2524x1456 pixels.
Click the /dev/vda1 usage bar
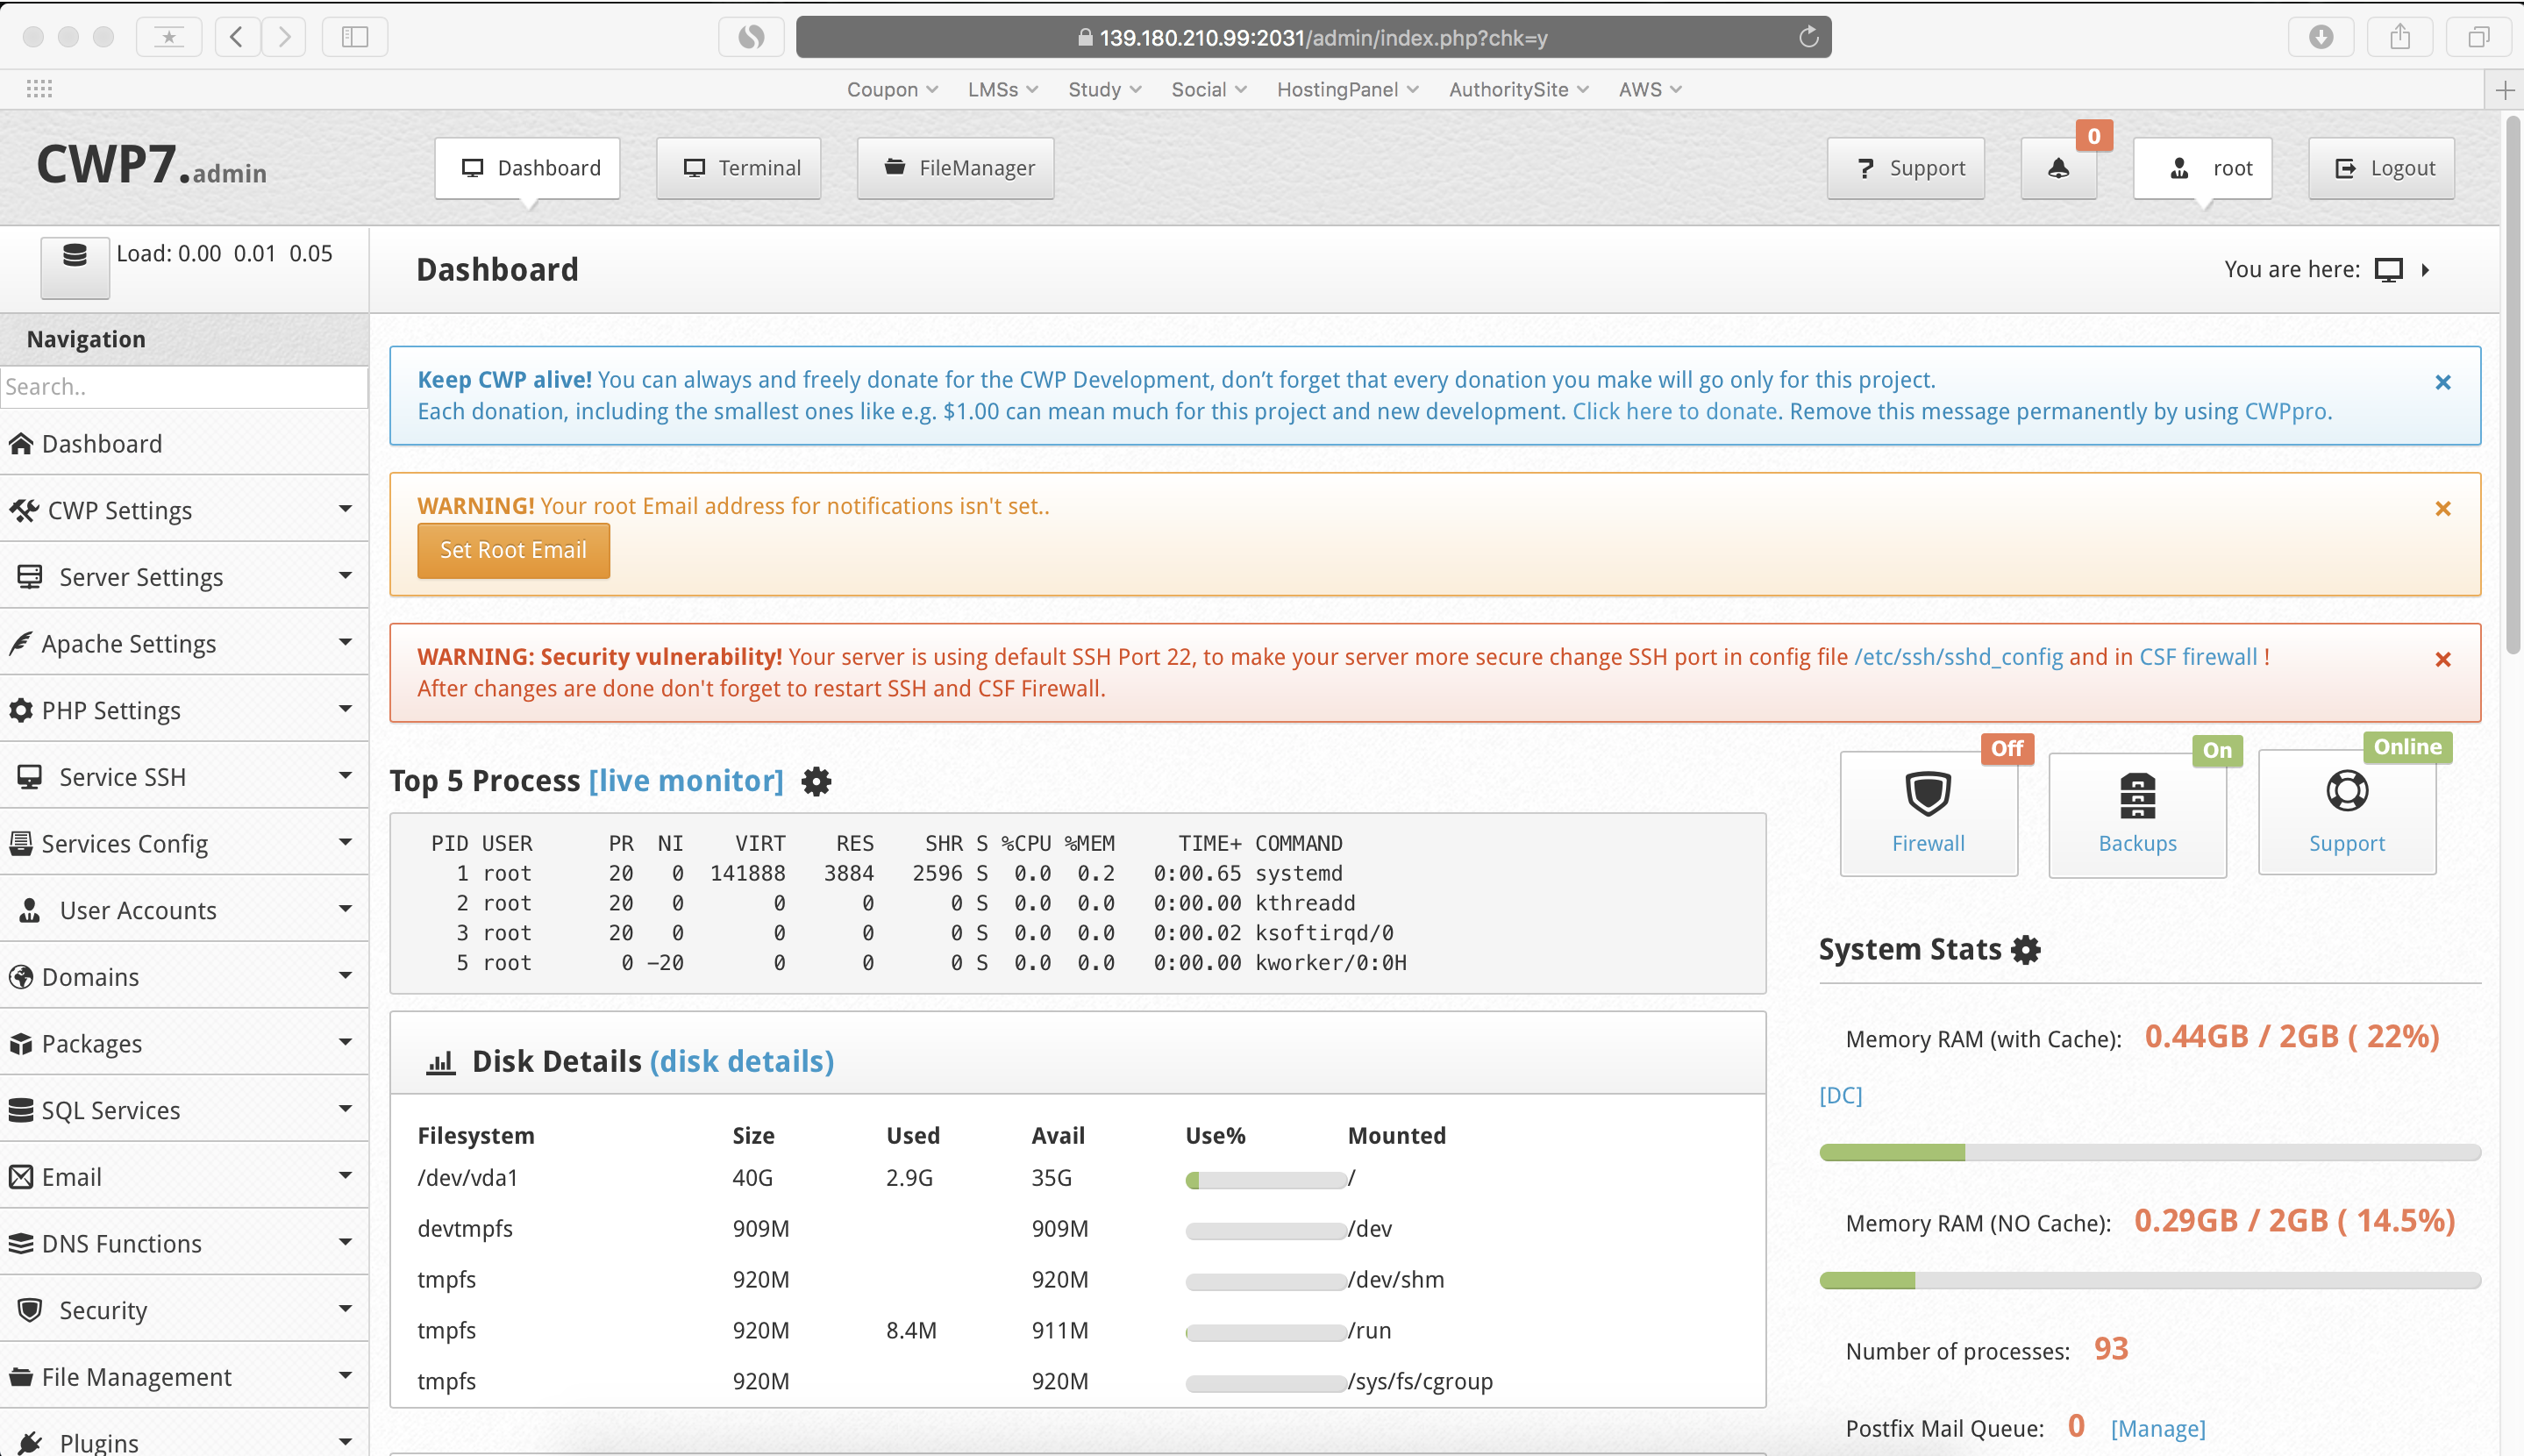pyautogui.click(x=1266, y=1181)
